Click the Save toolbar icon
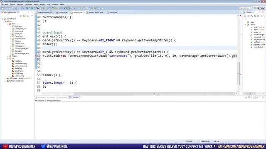The image size is (266, 149). [x=13, y=8]
